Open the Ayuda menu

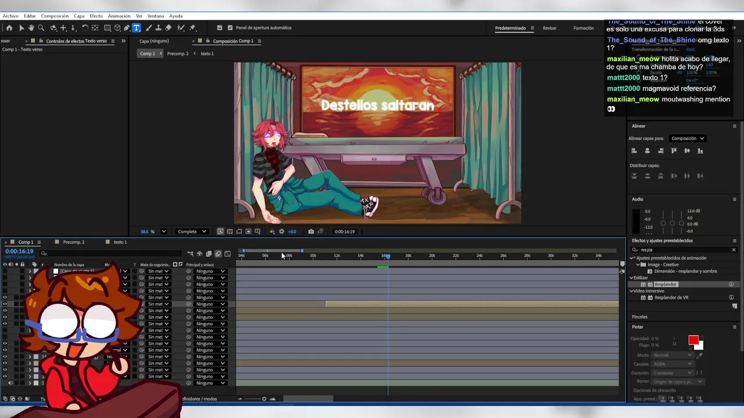click(176, 16)
